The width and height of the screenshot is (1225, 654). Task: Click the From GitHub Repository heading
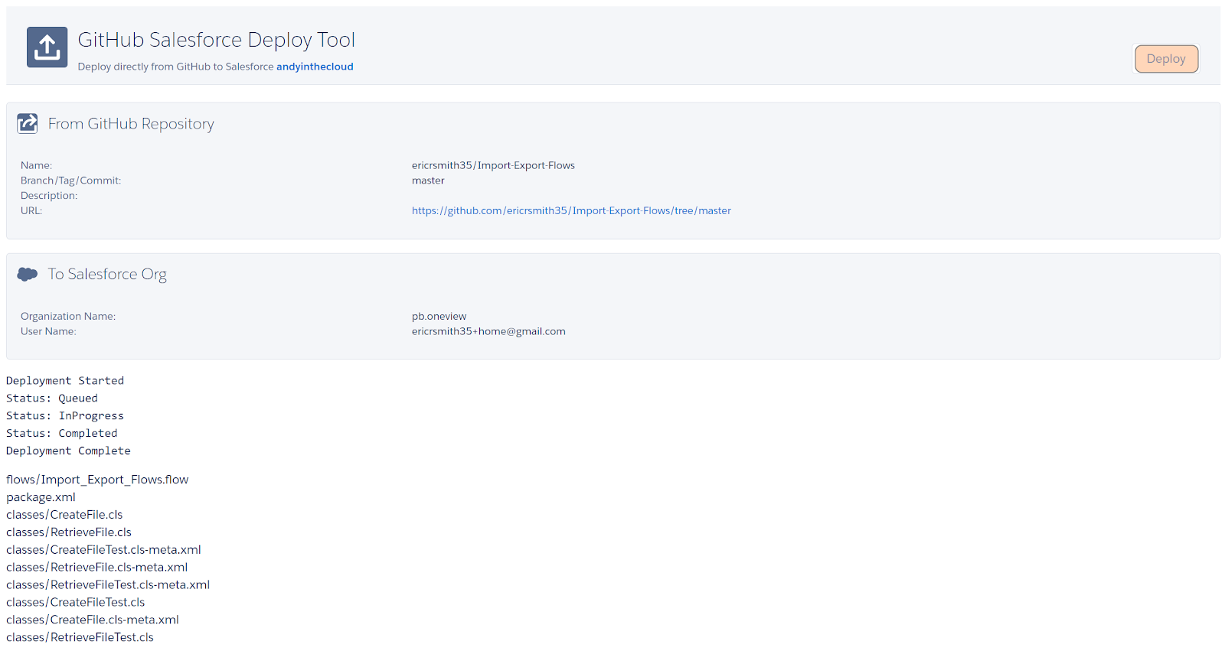(131, 124)
